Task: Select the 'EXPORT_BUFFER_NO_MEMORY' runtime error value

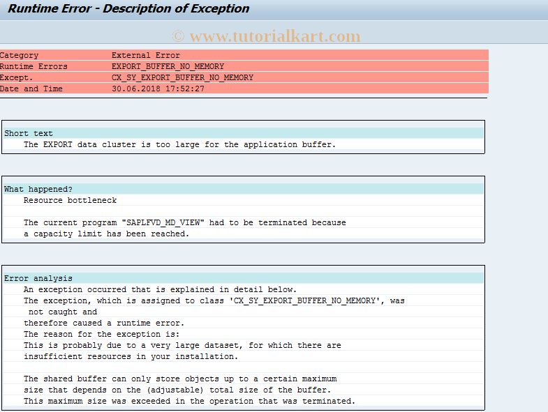Action: (x=168, y=66)
